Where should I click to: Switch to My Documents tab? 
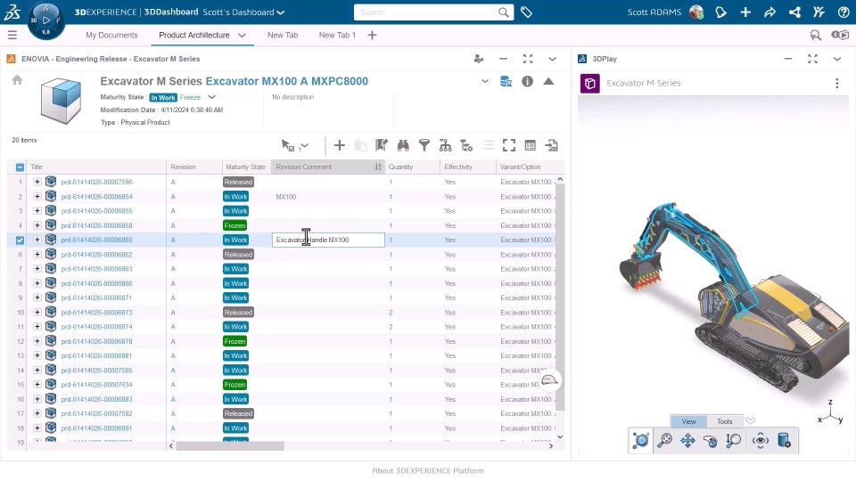click(111, 35)
